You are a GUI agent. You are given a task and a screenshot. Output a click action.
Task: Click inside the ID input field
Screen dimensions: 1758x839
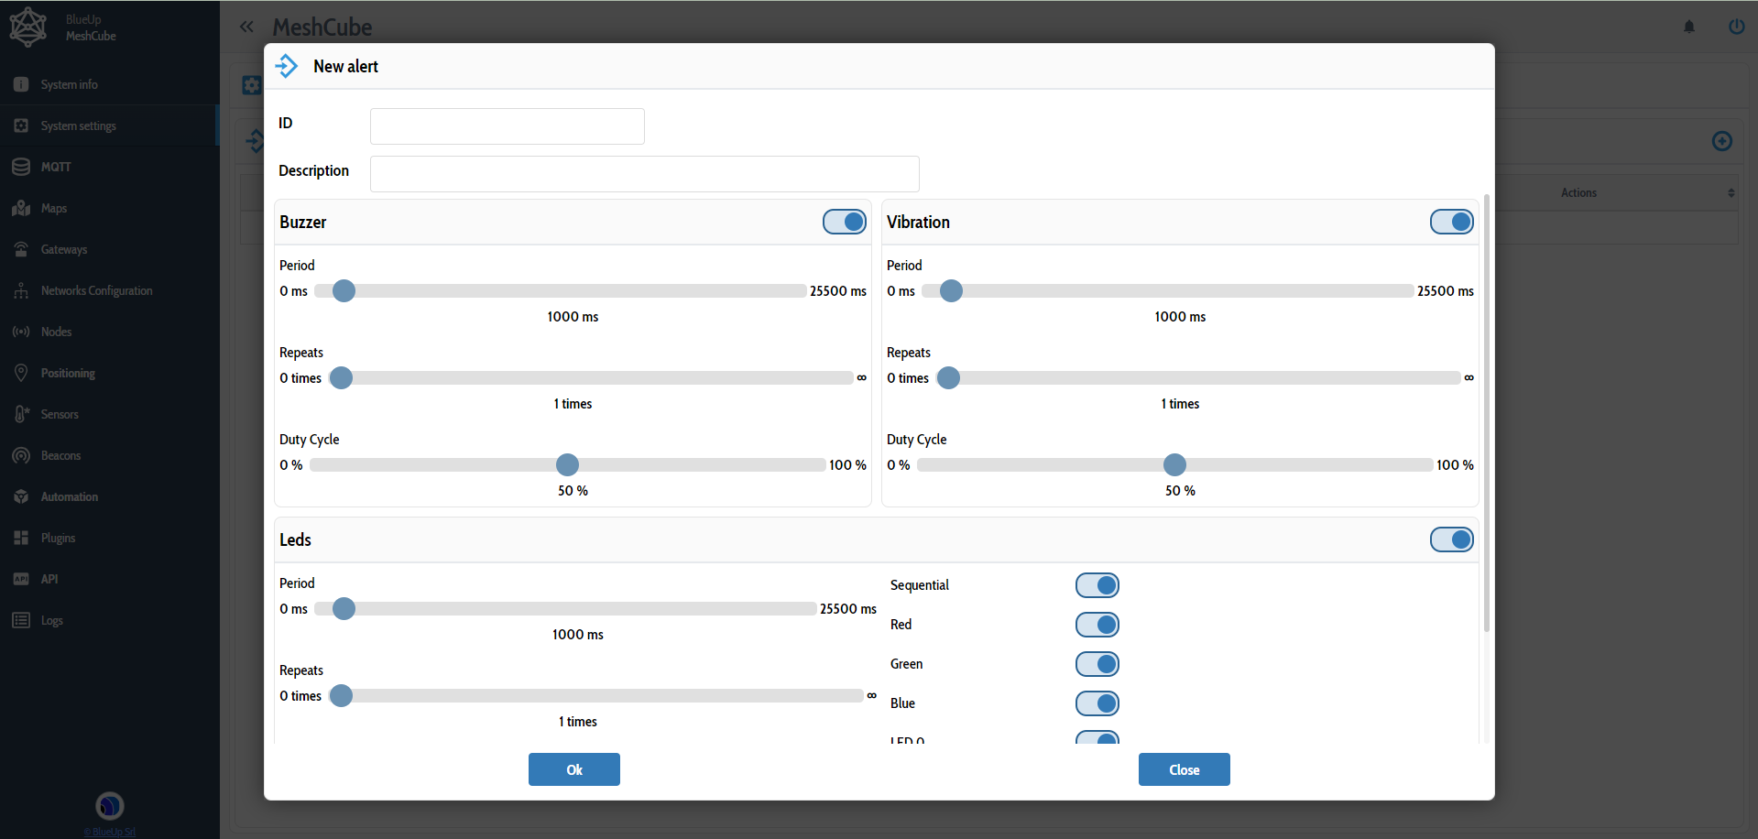click(507, 126)
